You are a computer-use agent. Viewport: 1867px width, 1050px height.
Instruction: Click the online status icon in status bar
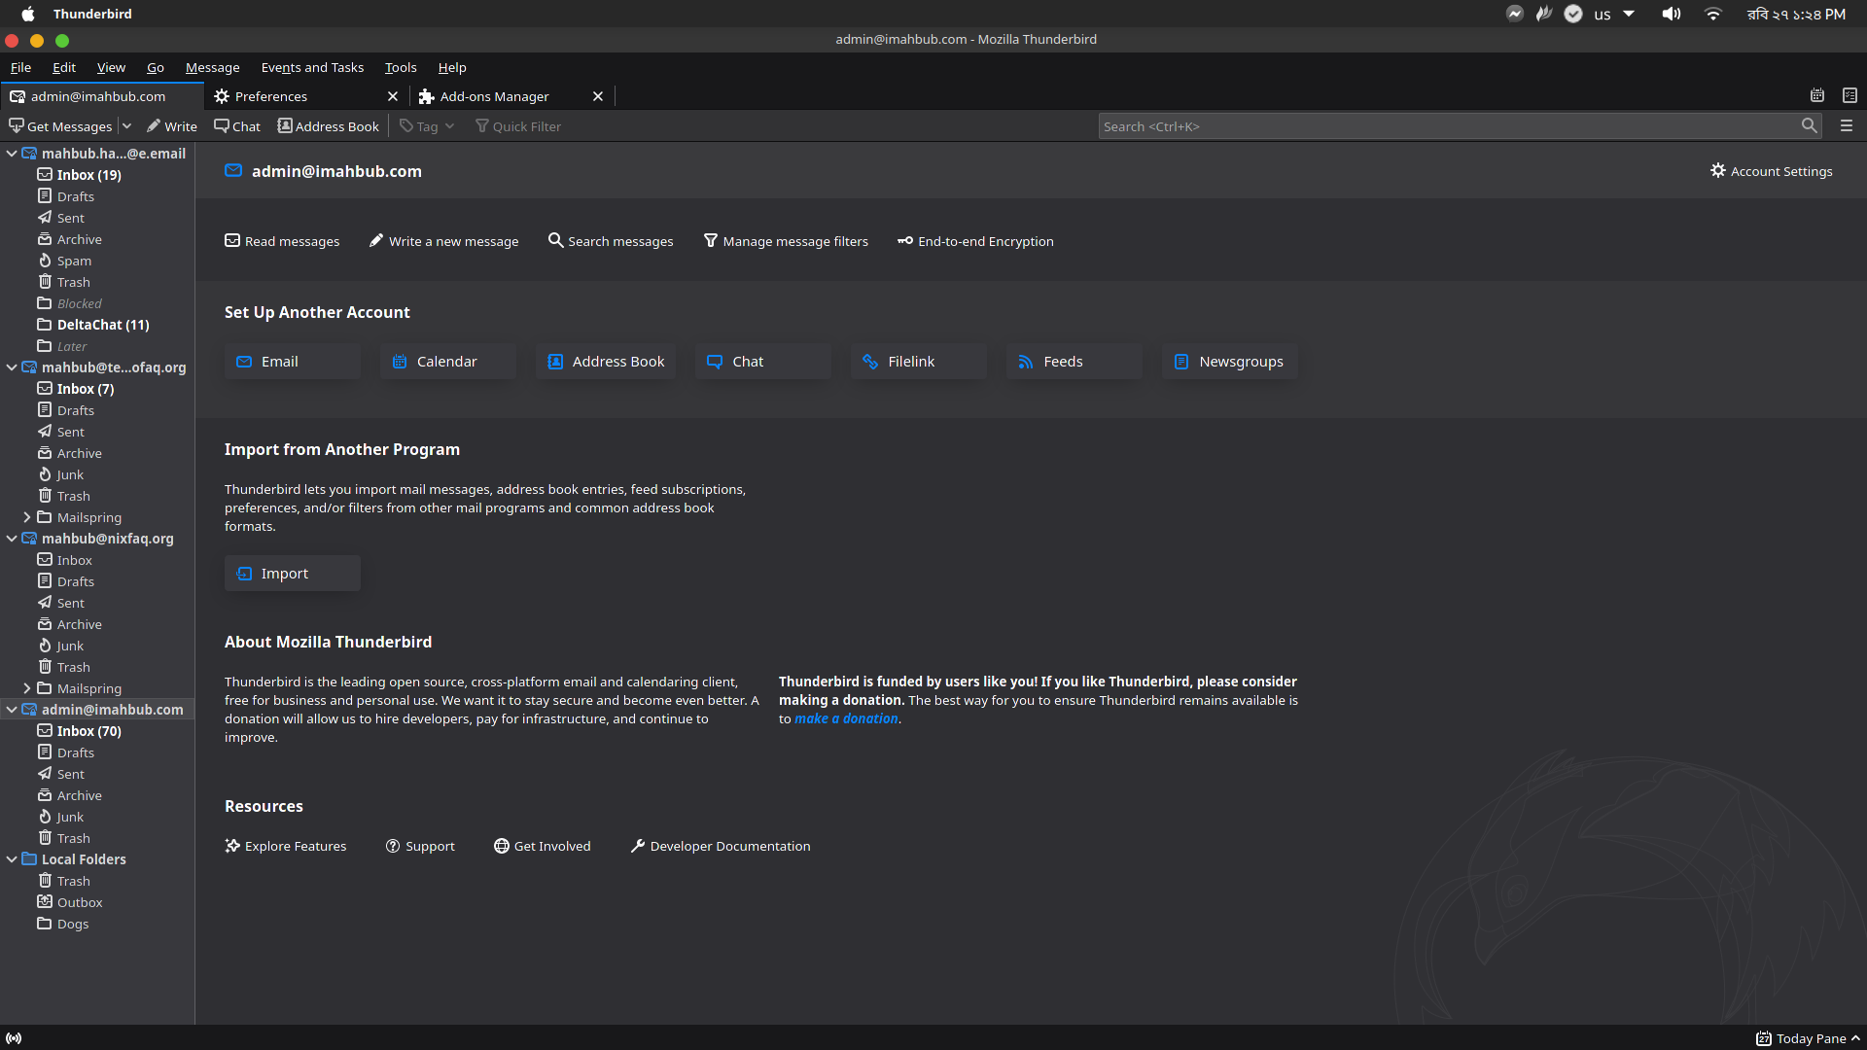(14, 1038)
